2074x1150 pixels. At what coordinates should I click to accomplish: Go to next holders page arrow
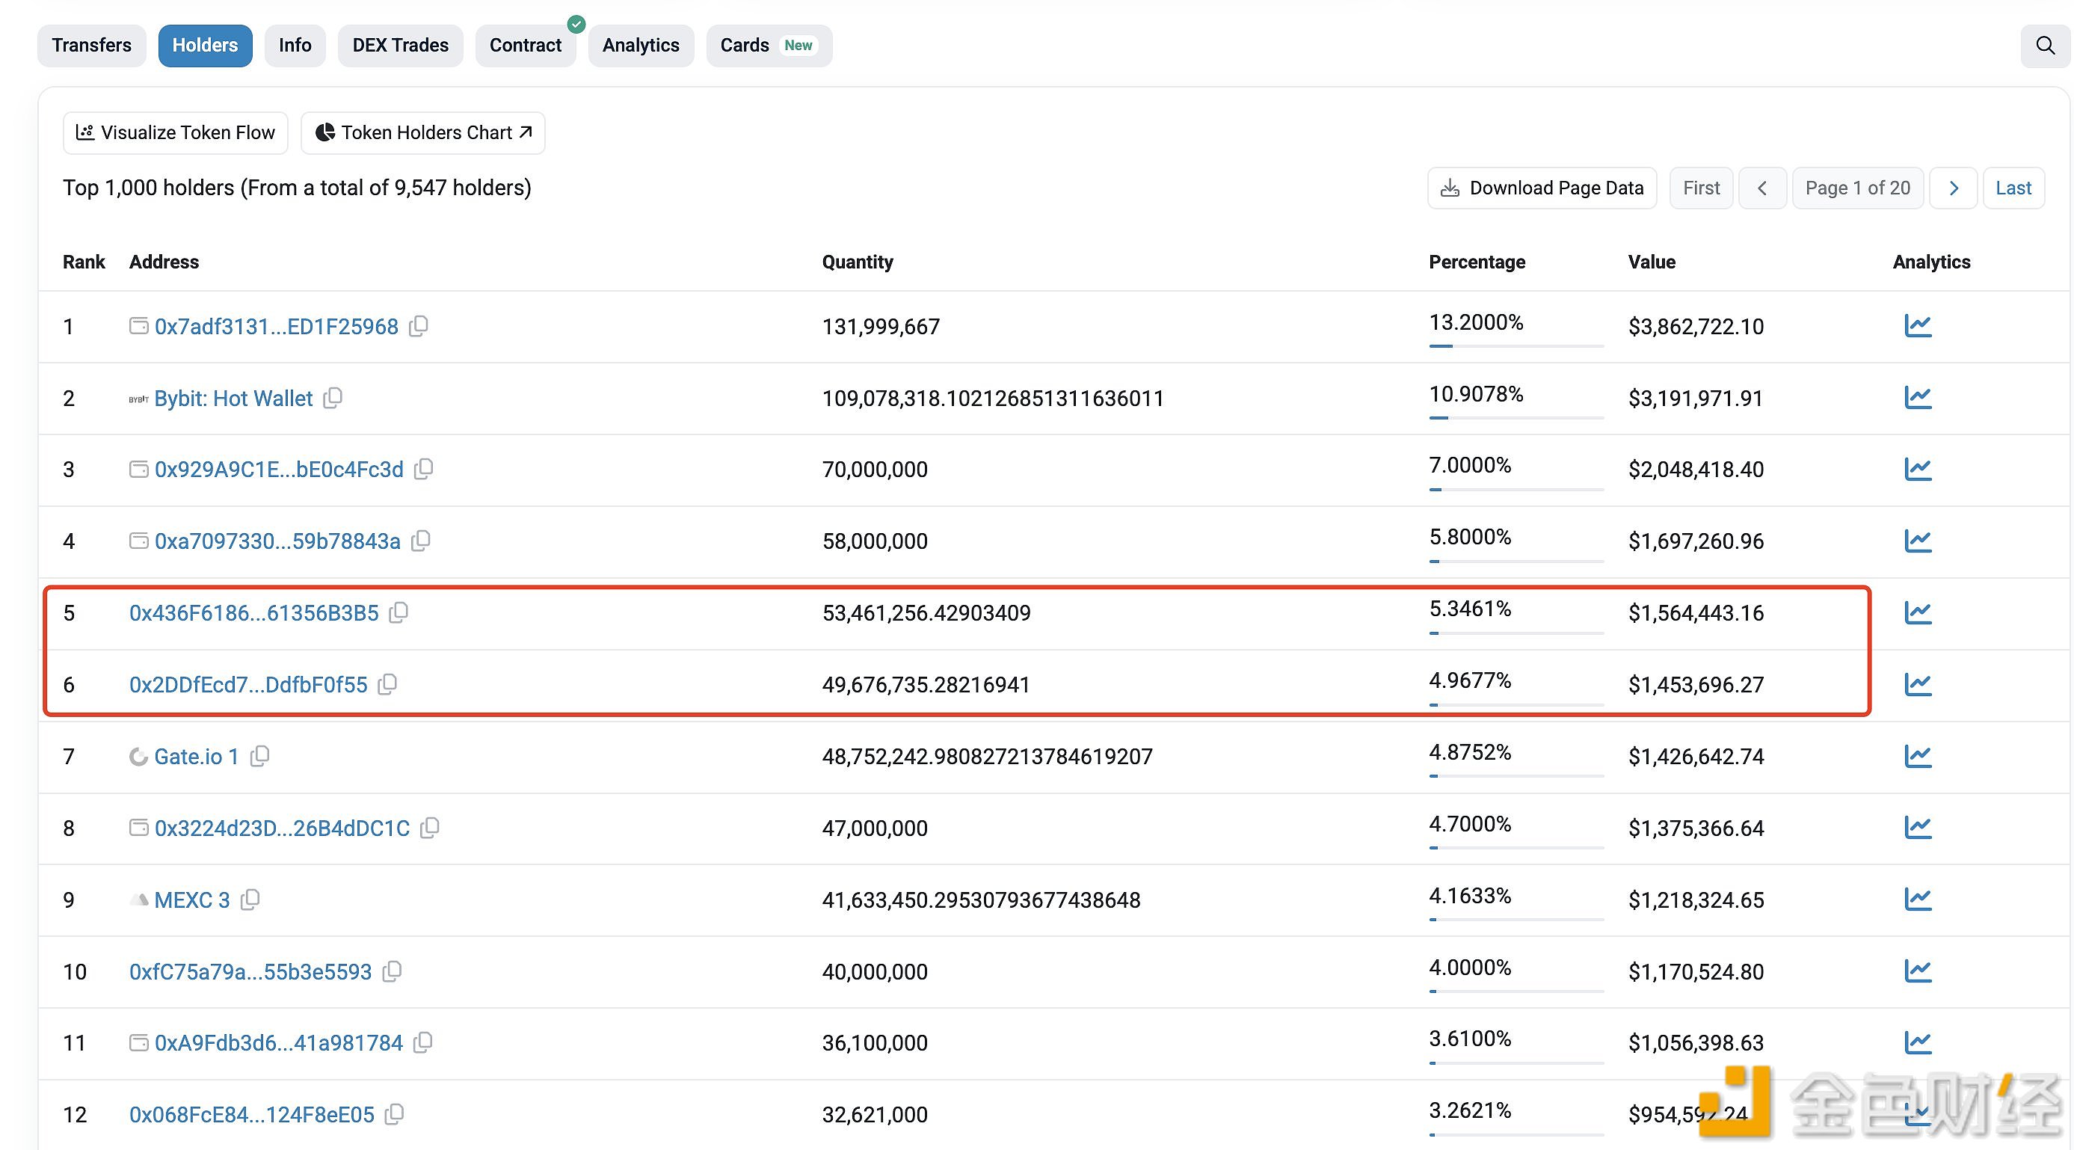[x=1953, y=188]
